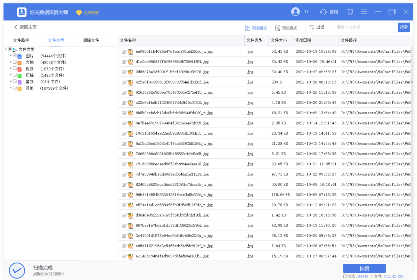Expand the 文档 category tree arrow
The width and height of the screenshot is (417, 280).
[x=10, y=62]
